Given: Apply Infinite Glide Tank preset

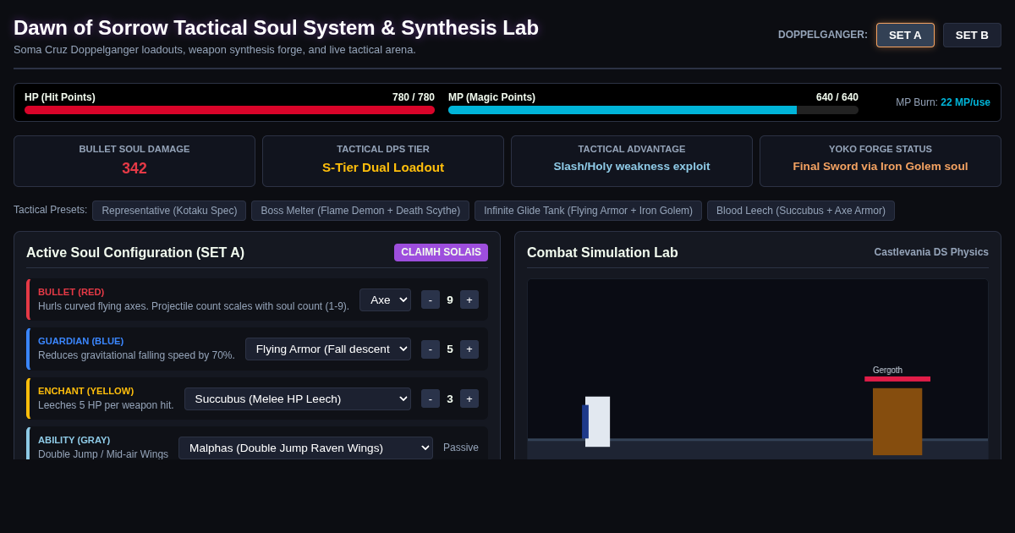Looking at the screenshot, I should point(588,211).
